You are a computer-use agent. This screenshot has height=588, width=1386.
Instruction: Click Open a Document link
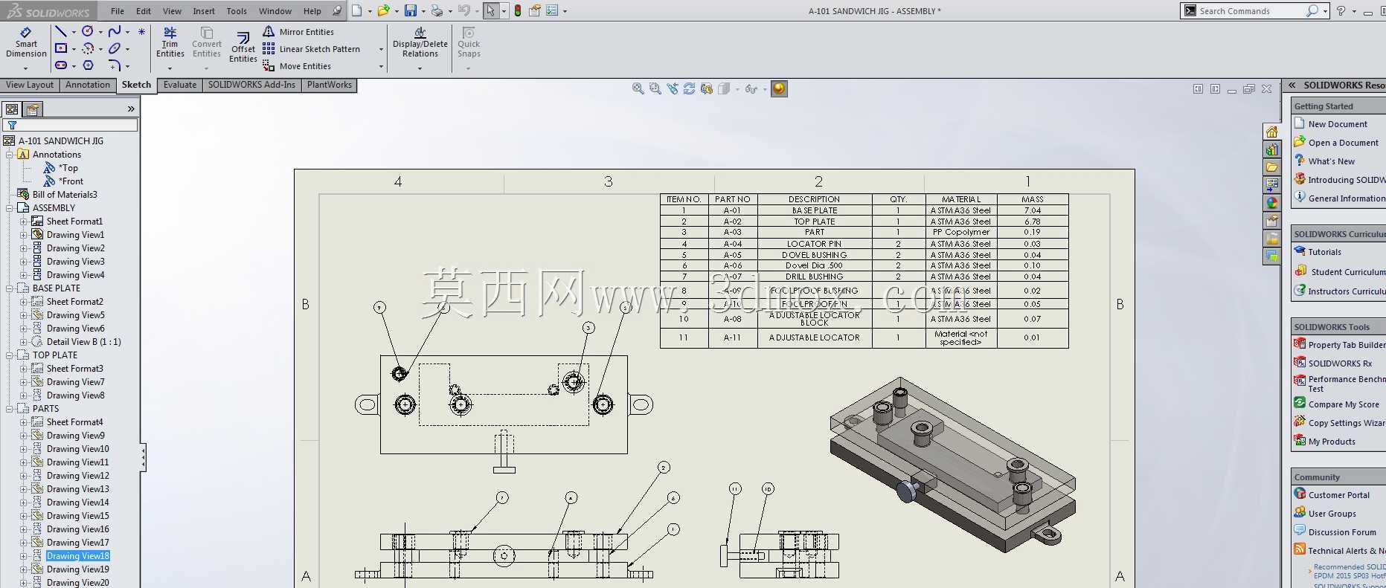click(x=1343, y=143)
